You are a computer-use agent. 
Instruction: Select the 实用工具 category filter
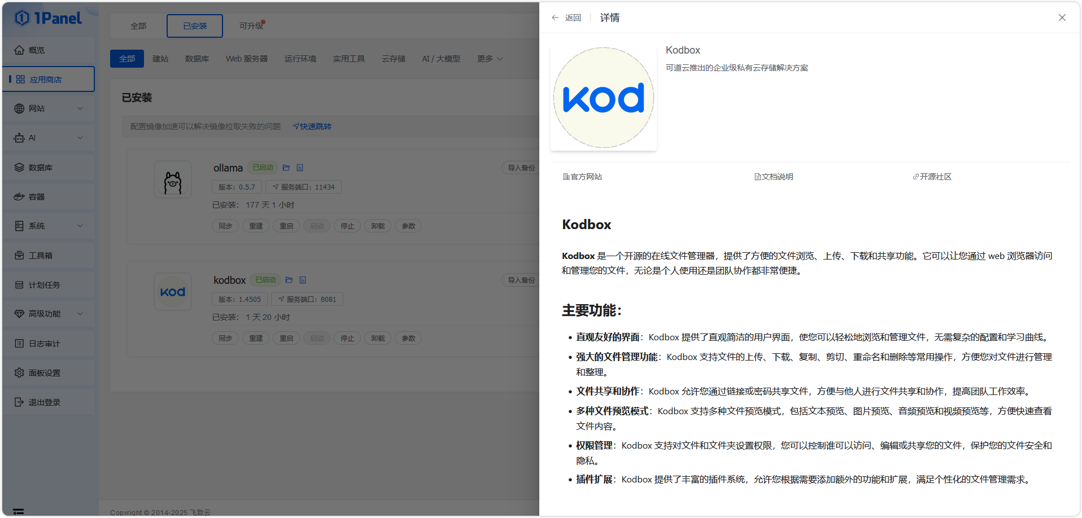[x=349, y=59]
